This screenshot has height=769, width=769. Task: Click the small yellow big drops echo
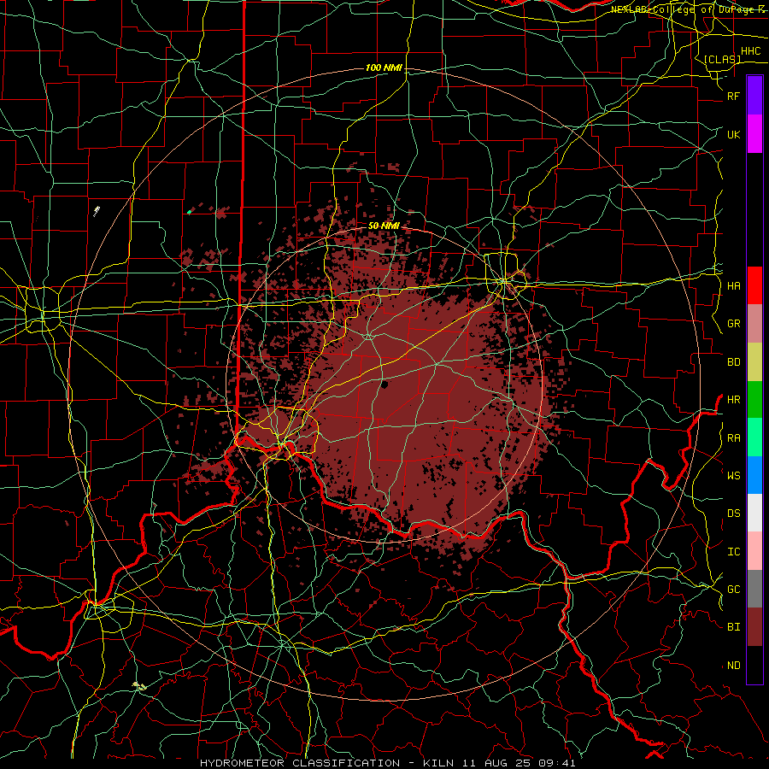click(x=139, y=686)
